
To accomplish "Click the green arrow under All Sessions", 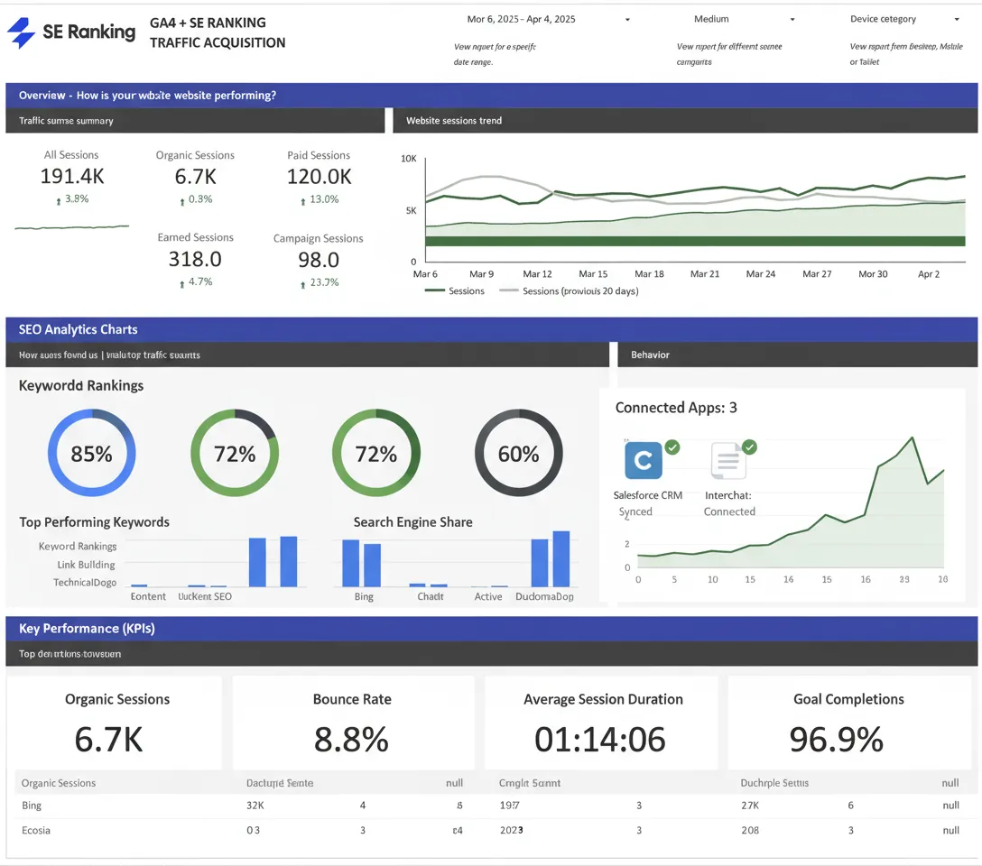I will 59,200.
